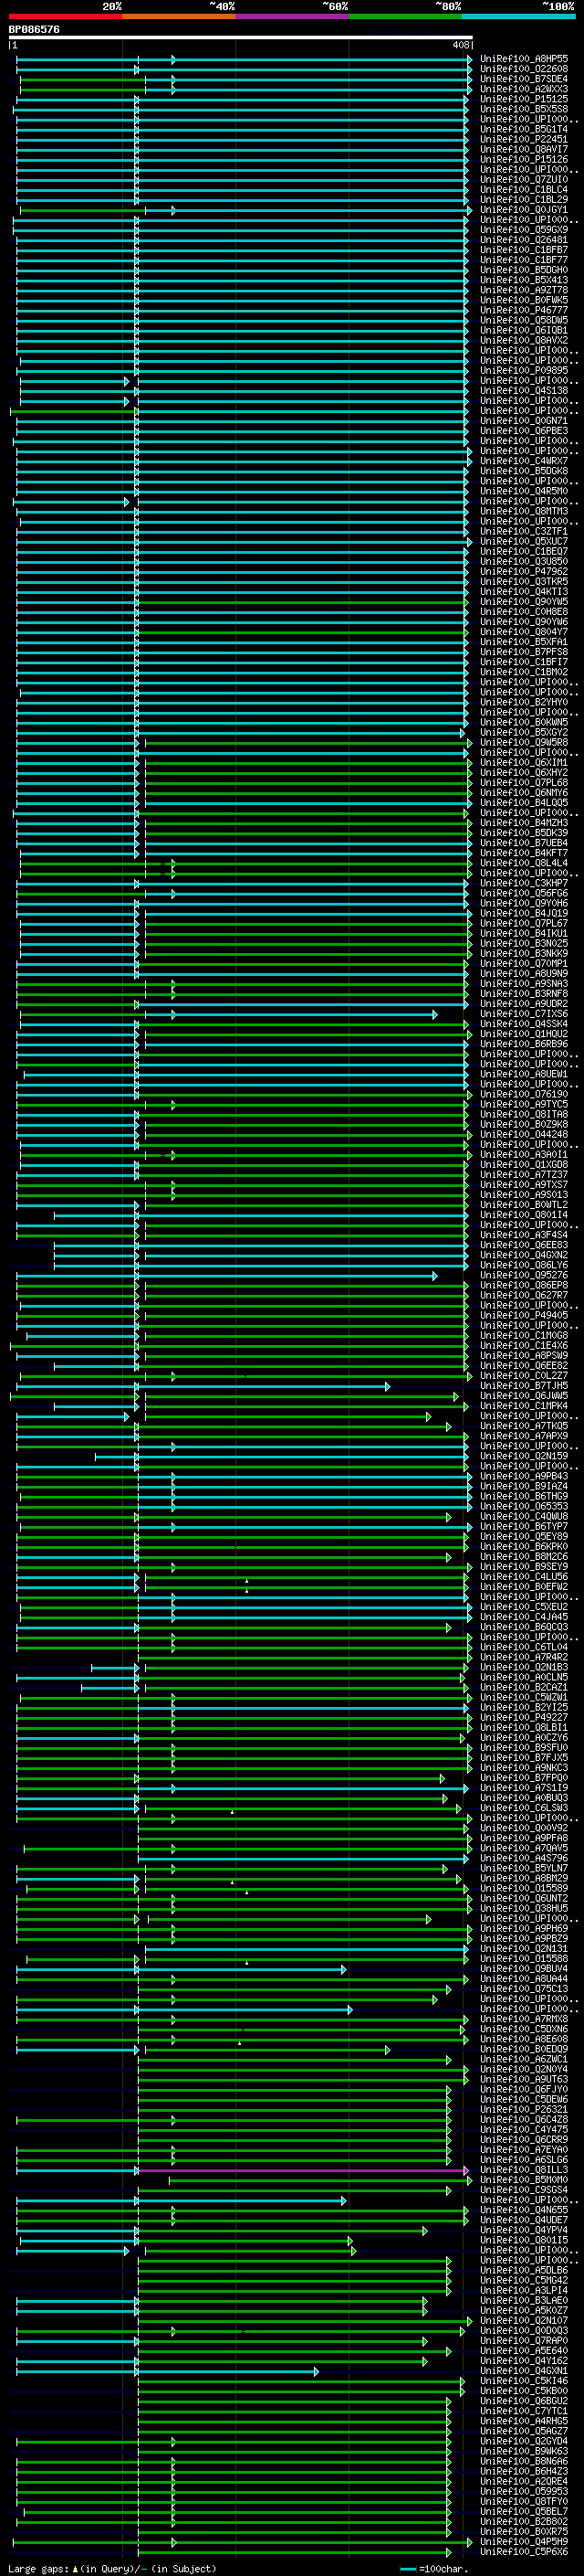Select hit label UniRef100_Q7PL68
This screenshot has height=2576, width=584.
tap(524, 782)
